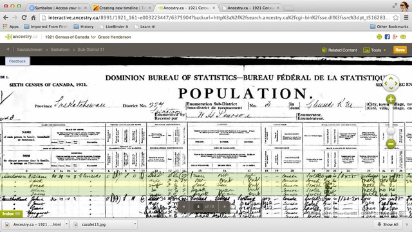Pan image down with navigator arrow

click(391, 89)
